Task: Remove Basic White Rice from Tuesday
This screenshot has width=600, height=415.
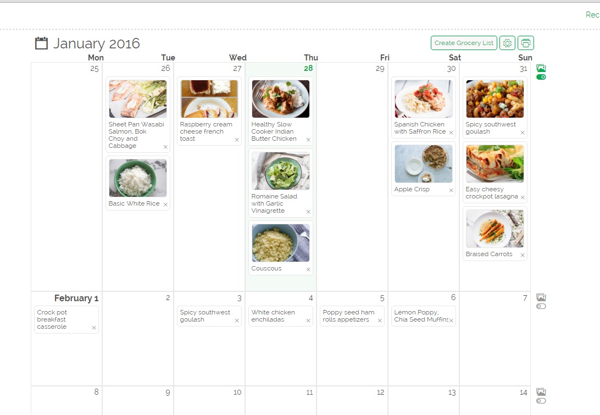Action: pyautogui.click(x=165, y=204)
